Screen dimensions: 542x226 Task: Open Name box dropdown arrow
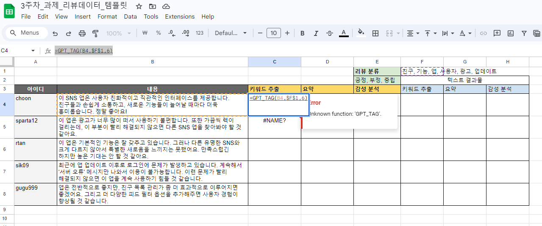pos(33,51)
